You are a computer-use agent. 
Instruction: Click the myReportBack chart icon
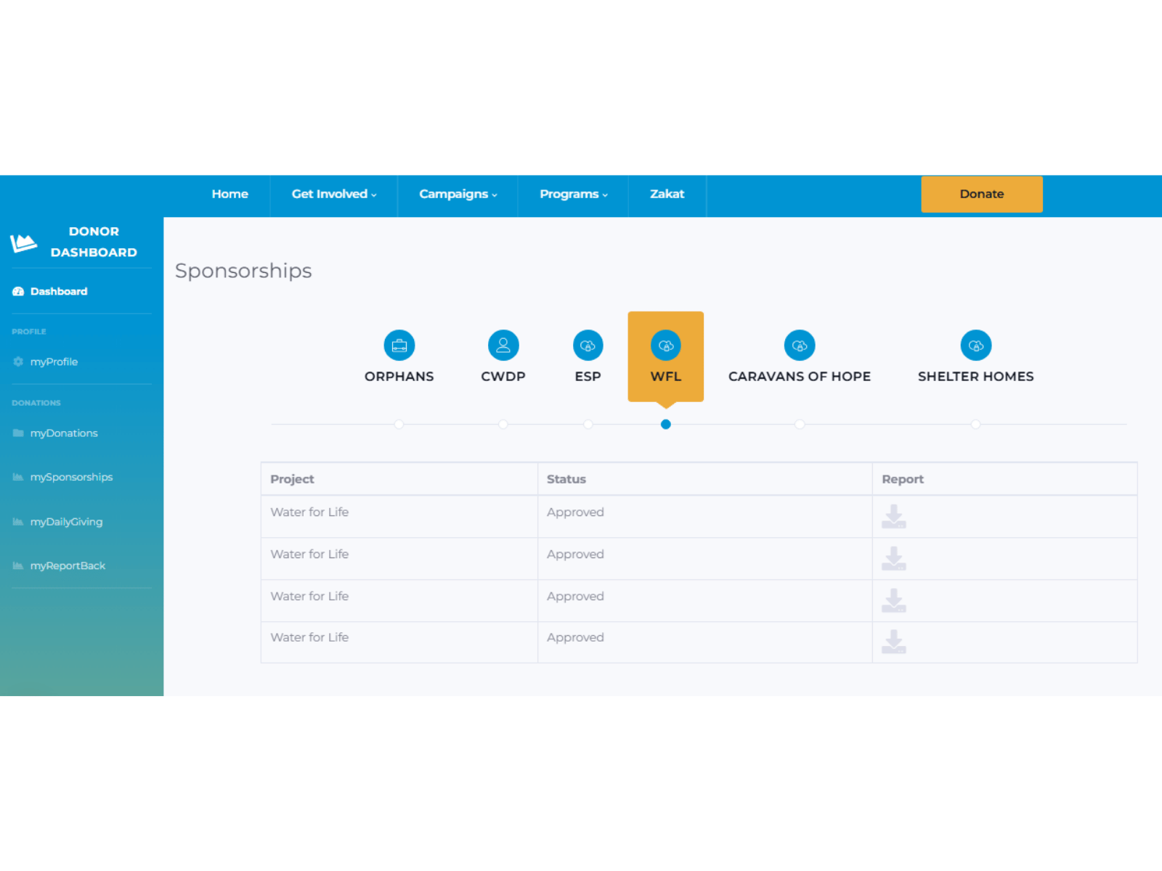coord(18,566)
